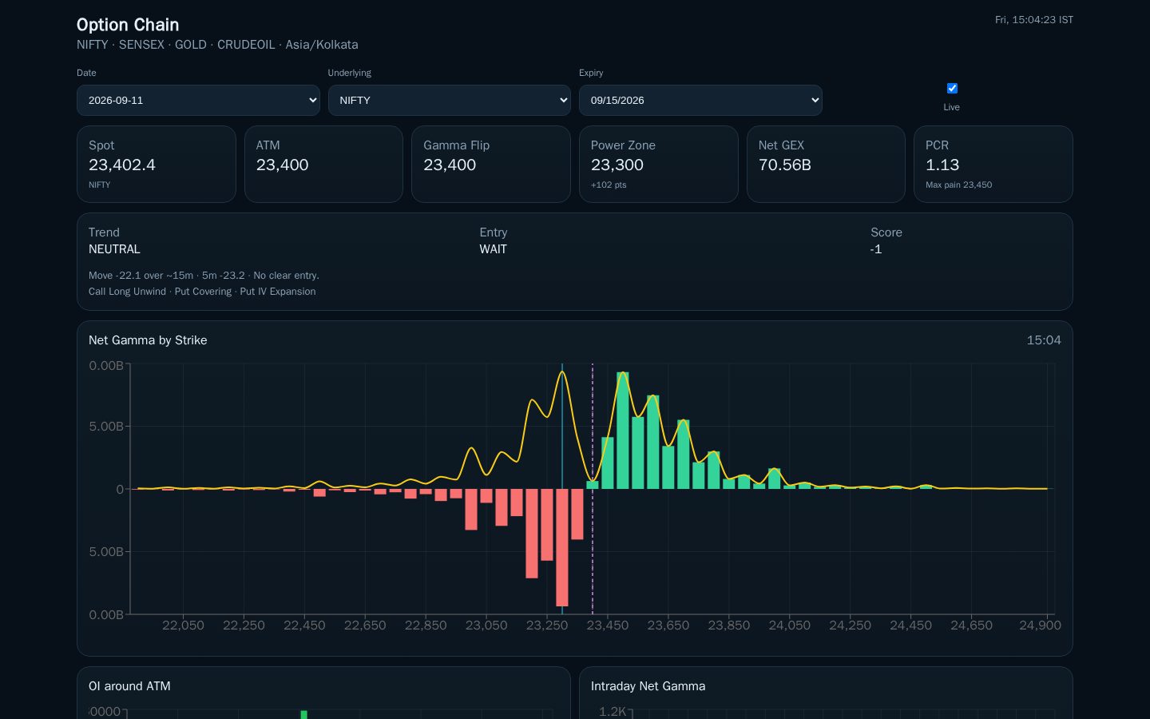Click the 22,050 x-axis label
The width and height of the screenshot is (1150, 719).
click(x=183, y=625)
